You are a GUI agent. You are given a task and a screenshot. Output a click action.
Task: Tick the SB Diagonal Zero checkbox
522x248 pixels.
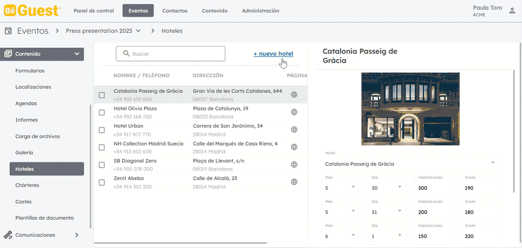coord(102,165)
